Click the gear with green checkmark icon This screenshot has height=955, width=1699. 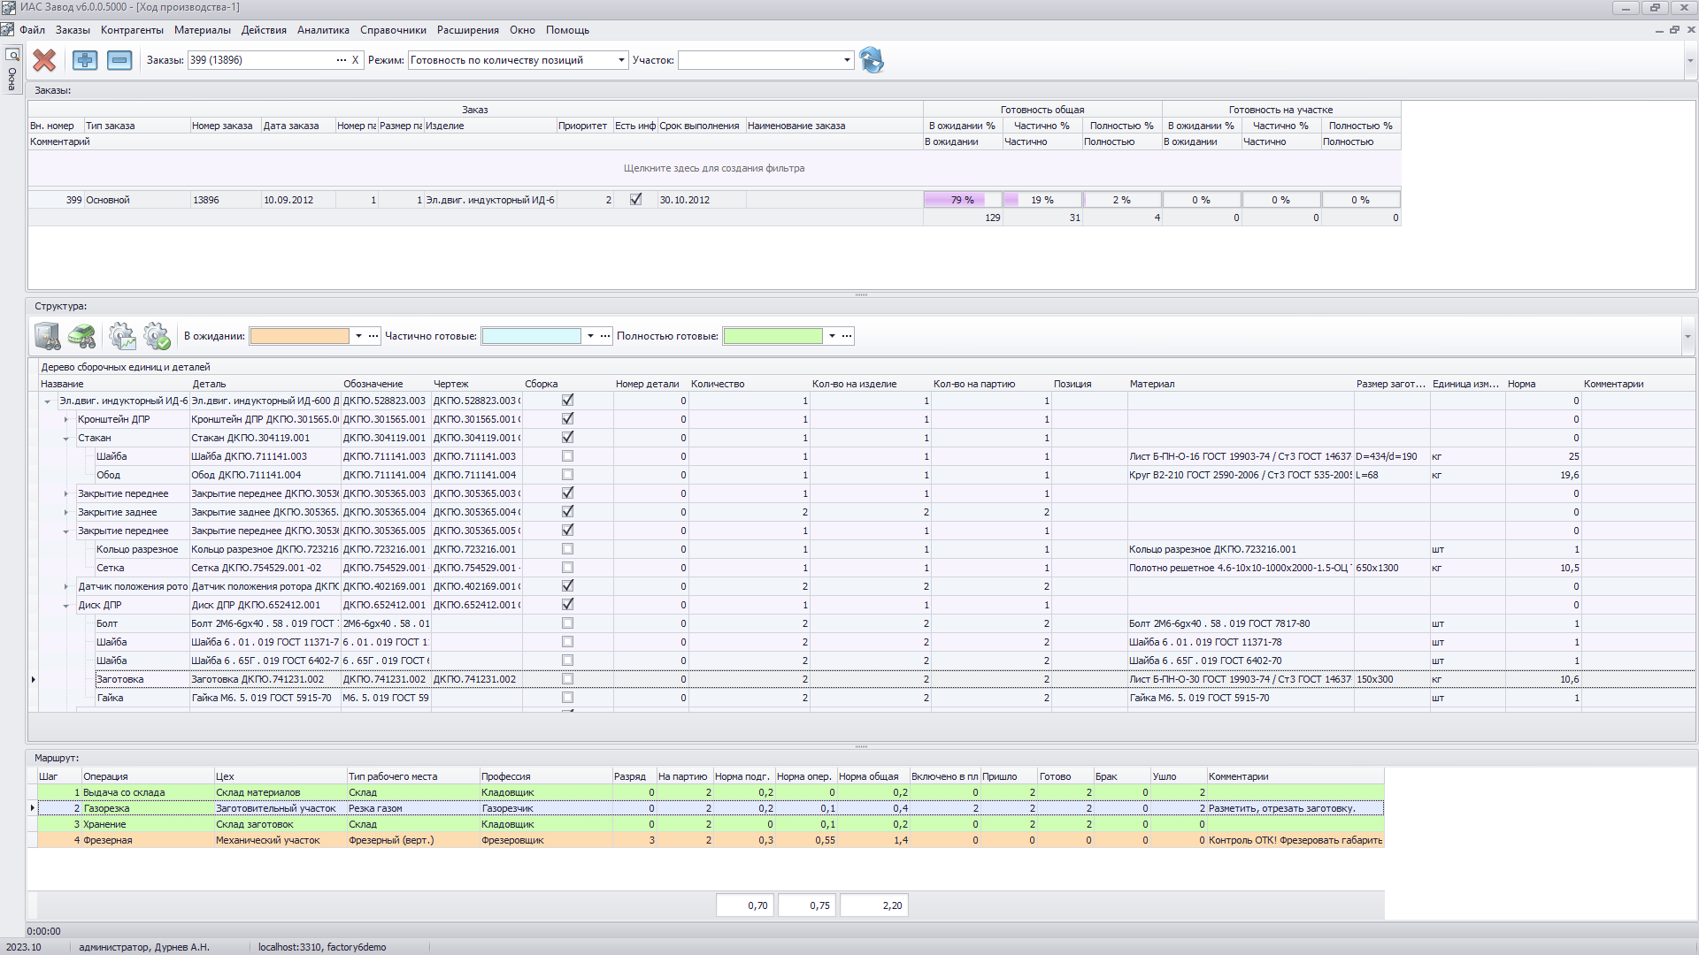157,336
